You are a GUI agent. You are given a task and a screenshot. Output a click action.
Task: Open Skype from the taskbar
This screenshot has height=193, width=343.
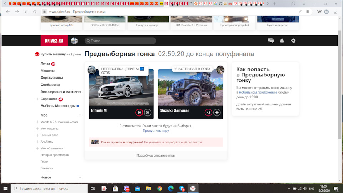182,188
